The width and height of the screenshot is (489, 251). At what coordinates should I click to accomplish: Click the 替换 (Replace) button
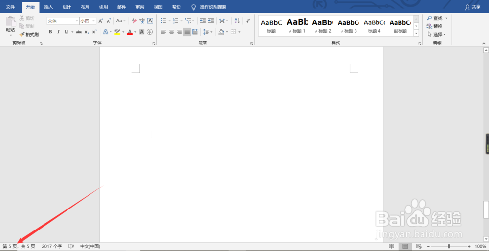(x=434, y=26)
